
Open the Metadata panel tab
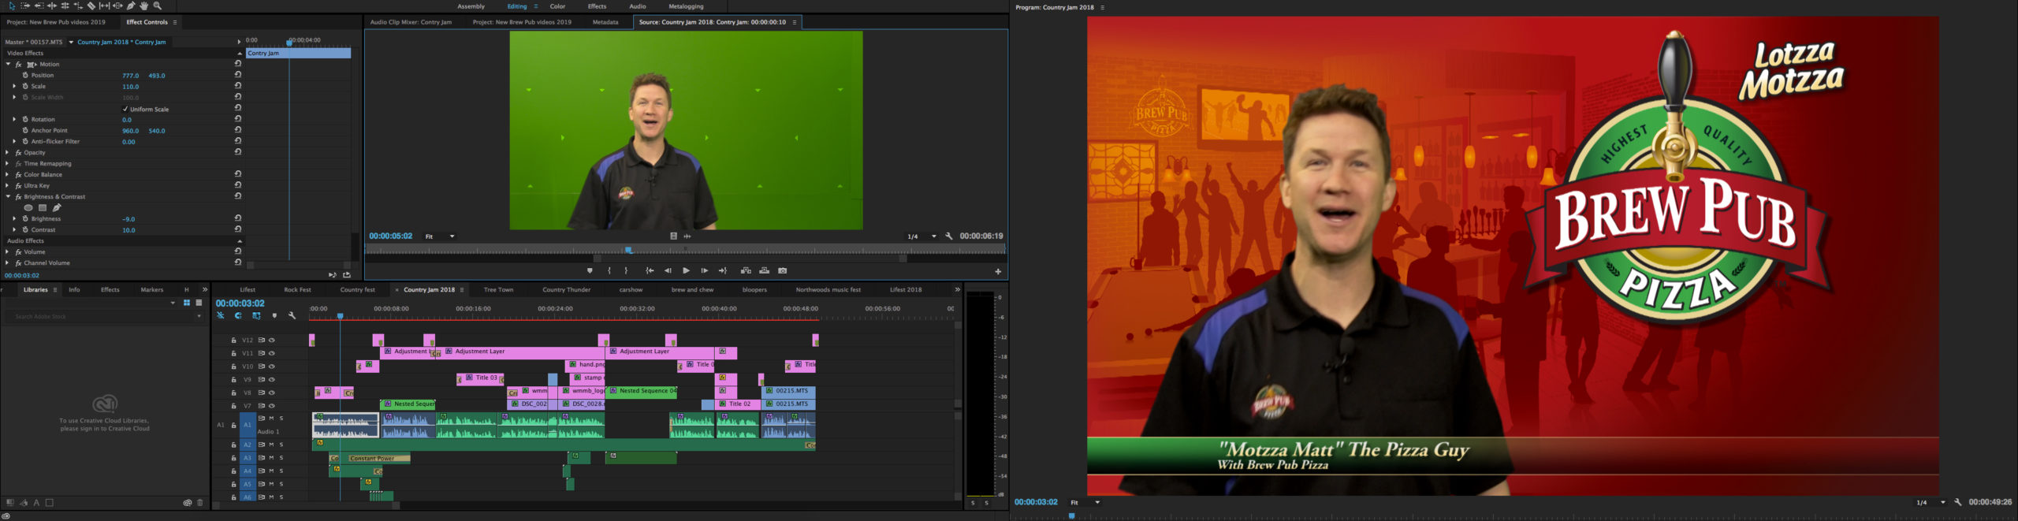click(x=605, y=22)
